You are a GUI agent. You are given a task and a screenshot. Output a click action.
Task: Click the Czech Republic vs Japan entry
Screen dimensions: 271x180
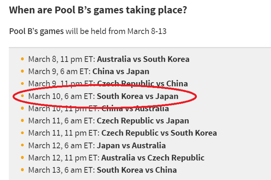(x=143, y=121)
